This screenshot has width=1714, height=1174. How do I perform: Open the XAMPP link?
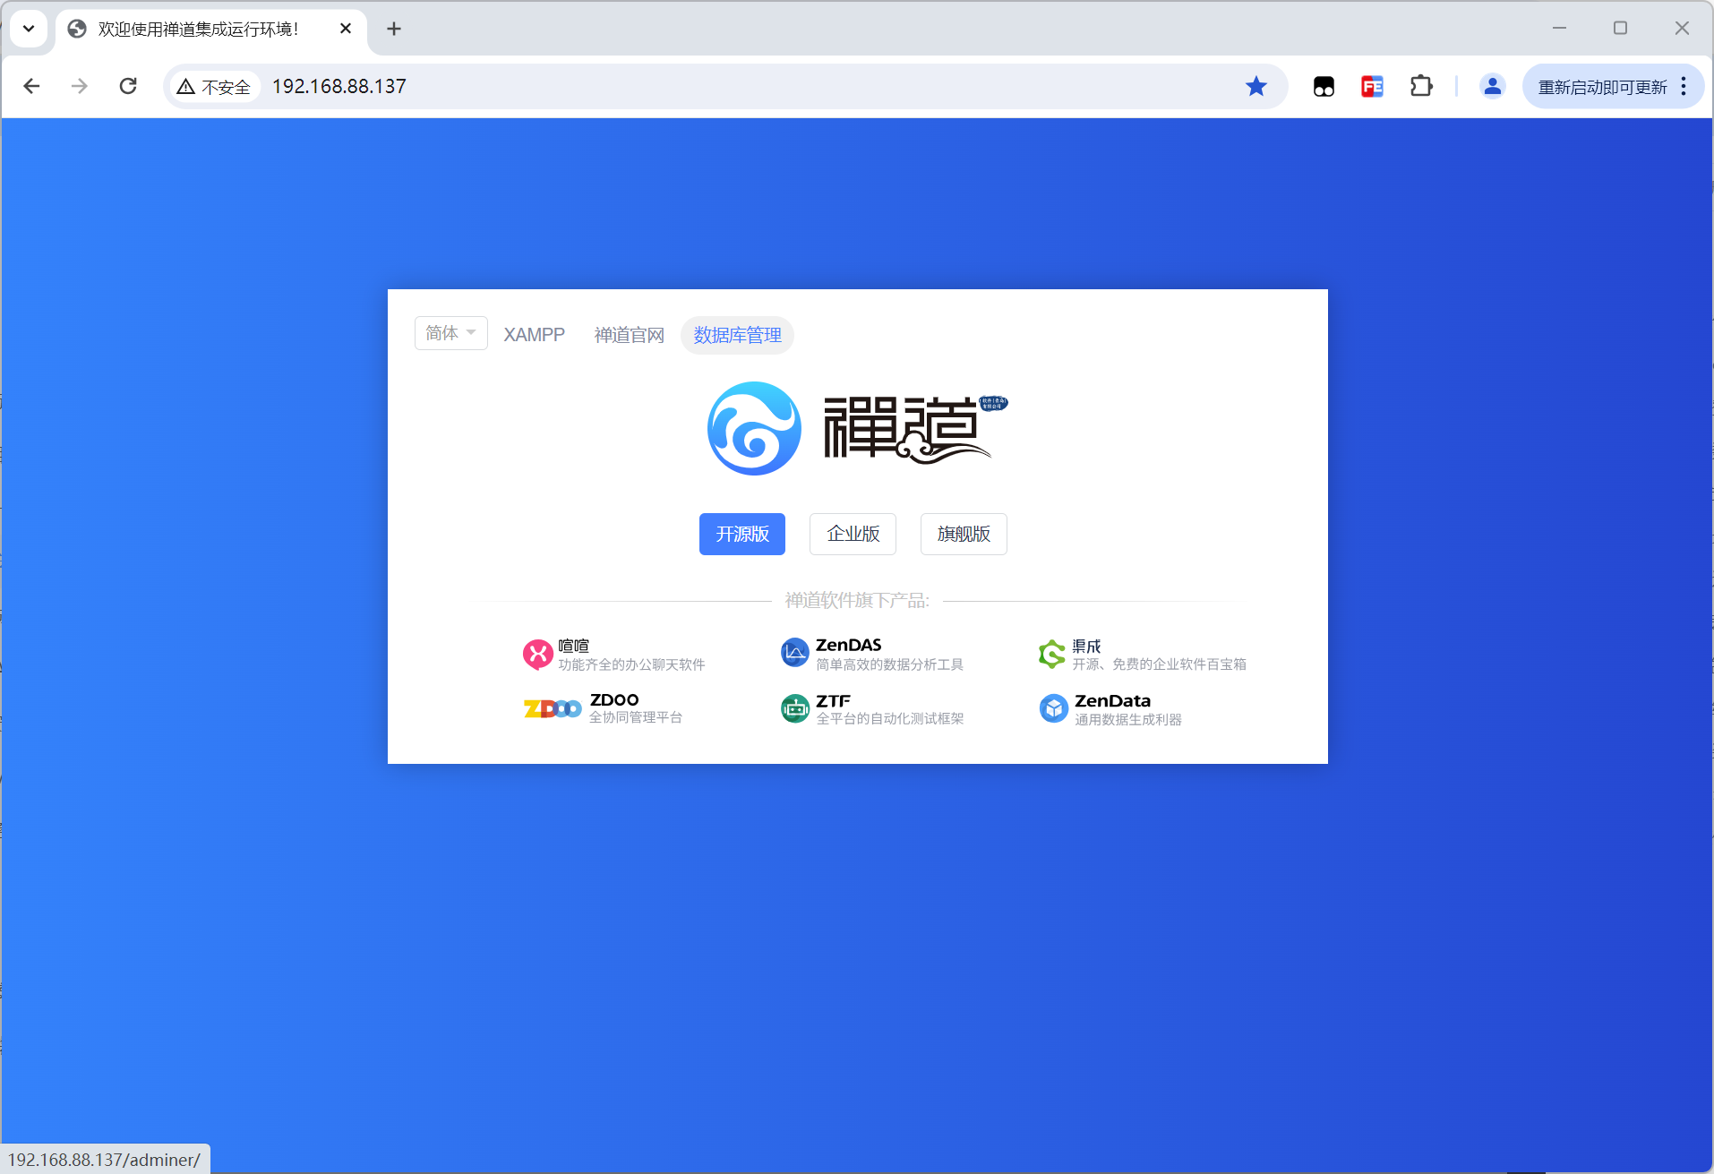click(x=534, y=335)
